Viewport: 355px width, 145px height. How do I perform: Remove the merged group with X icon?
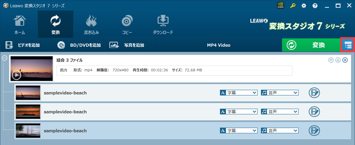click(x=345, y=60)
